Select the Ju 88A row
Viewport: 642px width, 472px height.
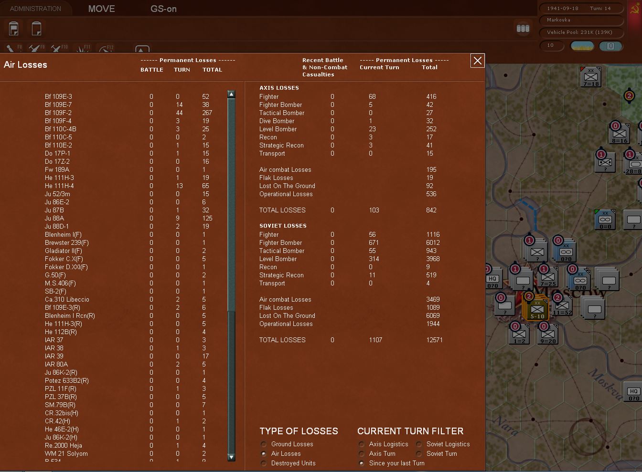click(129, 218)
